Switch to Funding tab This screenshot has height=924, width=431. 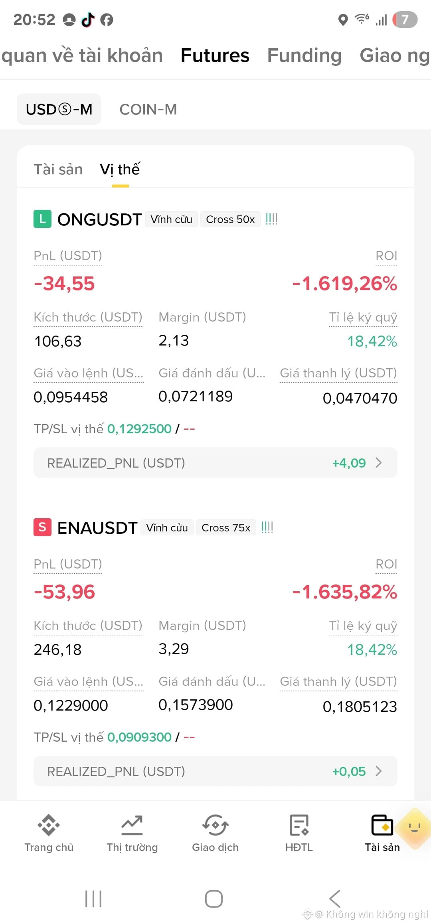click(x=304, y=55)
